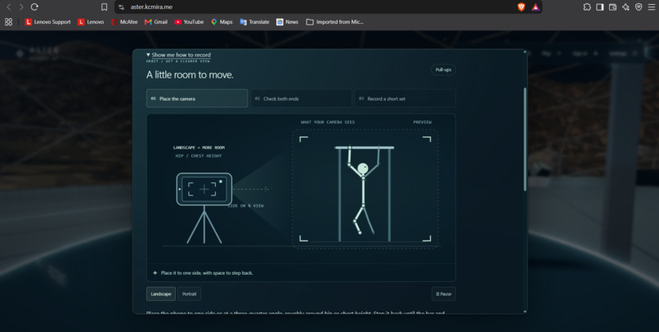Click the 'LANDSCAPE = MORE ROOM' caption
Viewport: 659px width, 332px height.
(x=199, y=147)
